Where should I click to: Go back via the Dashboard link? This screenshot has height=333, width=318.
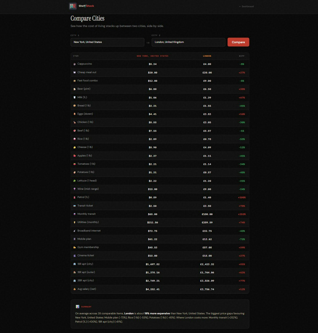click(247, 6)
